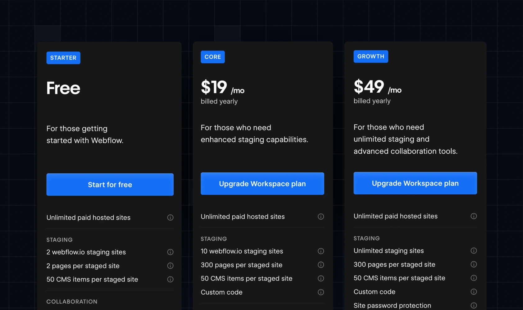Click 'billed yearly' under the $19 price
This screenshot has width=523, height=310.
coord(219,101)
